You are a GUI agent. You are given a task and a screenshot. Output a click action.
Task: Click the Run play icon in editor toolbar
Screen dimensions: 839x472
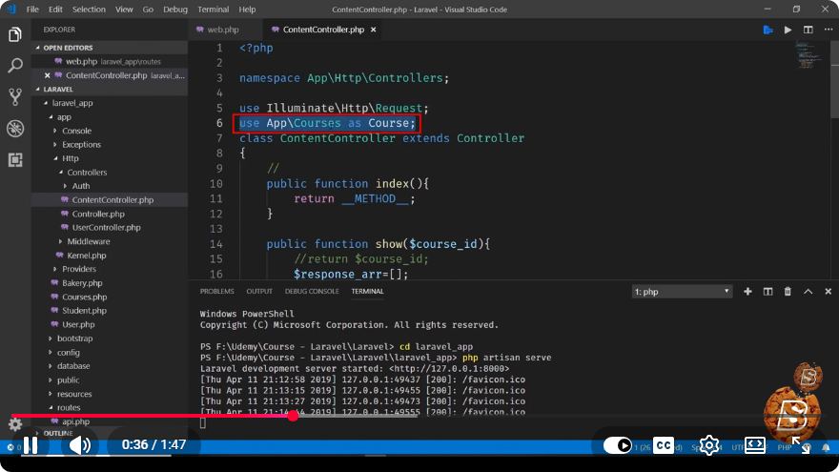click(x=788, y=30)
